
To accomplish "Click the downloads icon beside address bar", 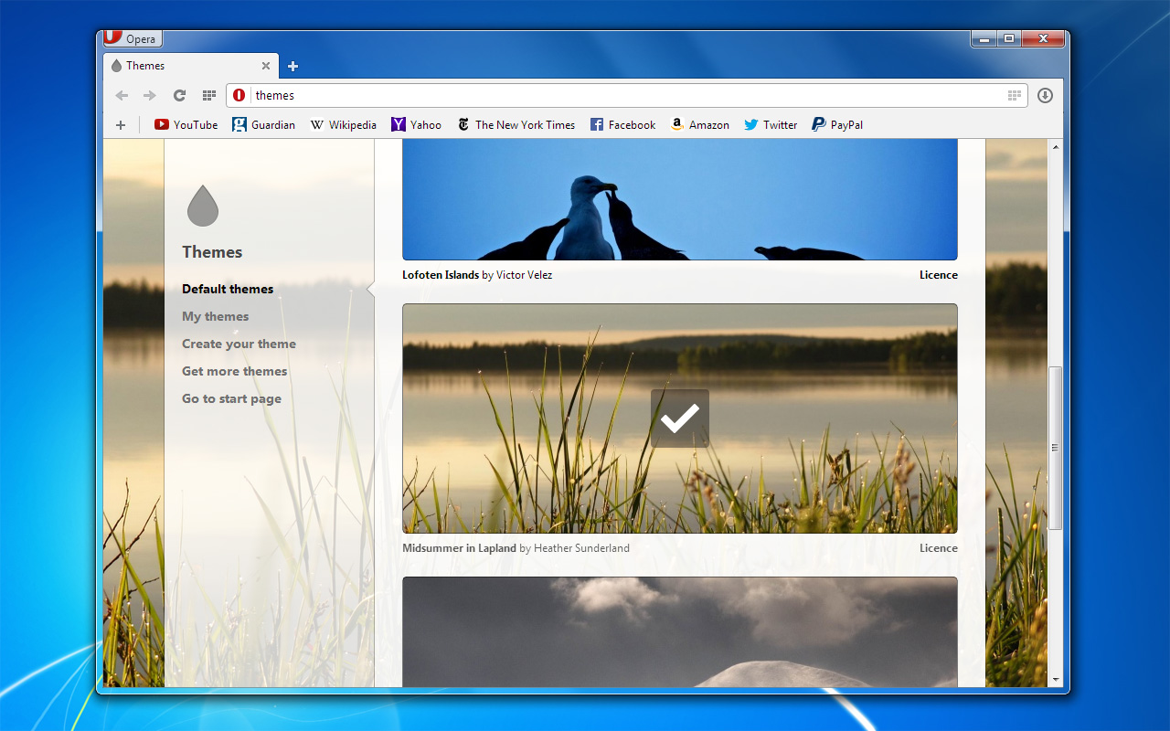I will 1045,95.
